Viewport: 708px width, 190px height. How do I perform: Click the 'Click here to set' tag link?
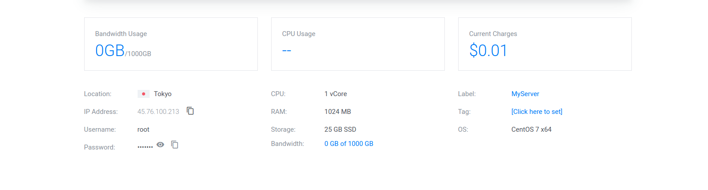[537, 112]
